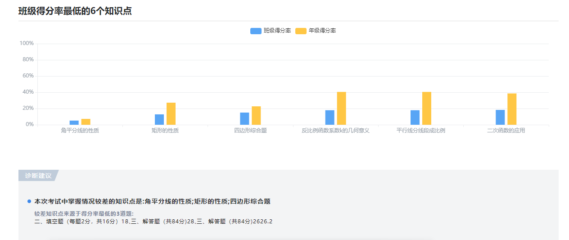Click the yellow bar for 反比例函数系数k的几何意义
Screen dimensions: 569x240
click(x=342, y=108)
